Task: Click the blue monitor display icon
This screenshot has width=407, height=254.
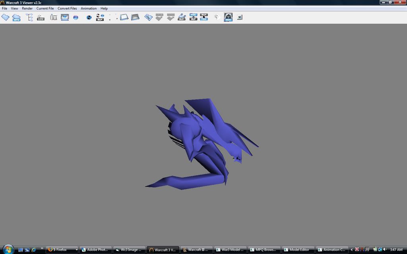Action: 65,17
